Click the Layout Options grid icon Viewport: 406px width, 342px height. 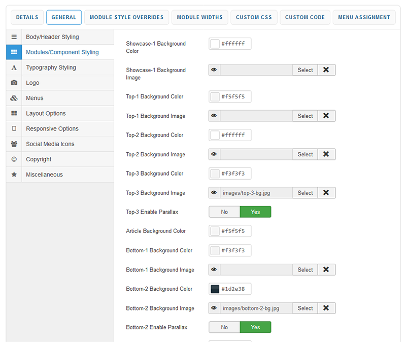tap(14, 113)
